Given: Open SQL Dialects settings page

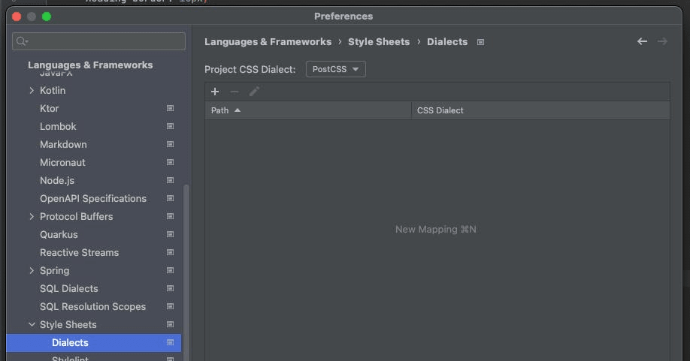Looking at the screenshot, I should click(68, 288).
